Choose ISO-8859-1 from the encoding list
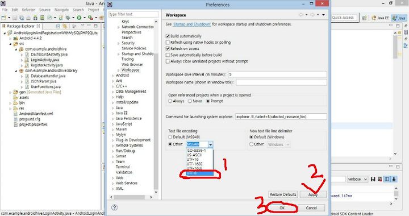Screen dimensions: 409x216 (x=200, y=151)
